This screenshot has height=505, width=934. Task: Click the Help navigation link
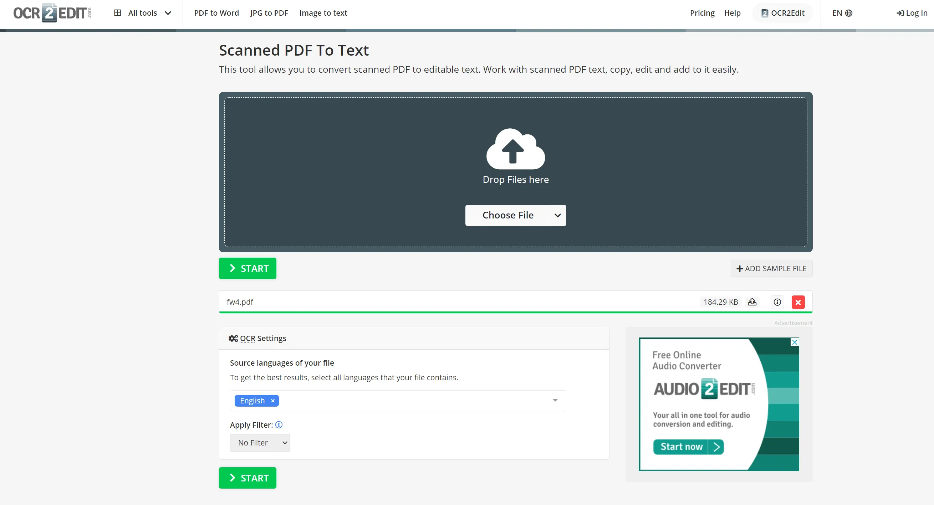tap(733, 12)
